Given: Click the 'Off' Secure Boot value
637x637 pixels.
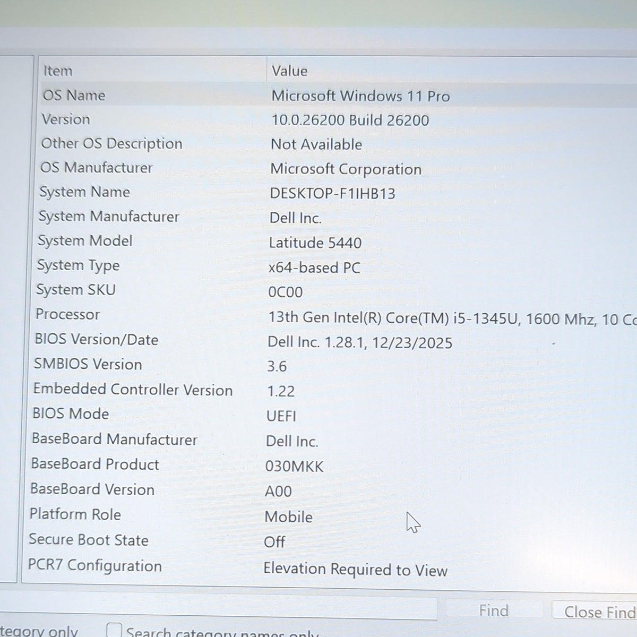Looking at the screenshot, I should point(274,542).
